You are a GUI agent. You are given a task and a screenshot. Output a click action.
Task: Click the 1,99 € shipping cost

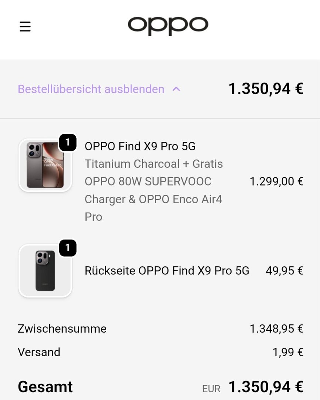coord(288,352)
